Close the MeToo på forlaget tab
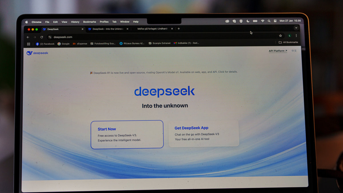 tap(172, 29)
